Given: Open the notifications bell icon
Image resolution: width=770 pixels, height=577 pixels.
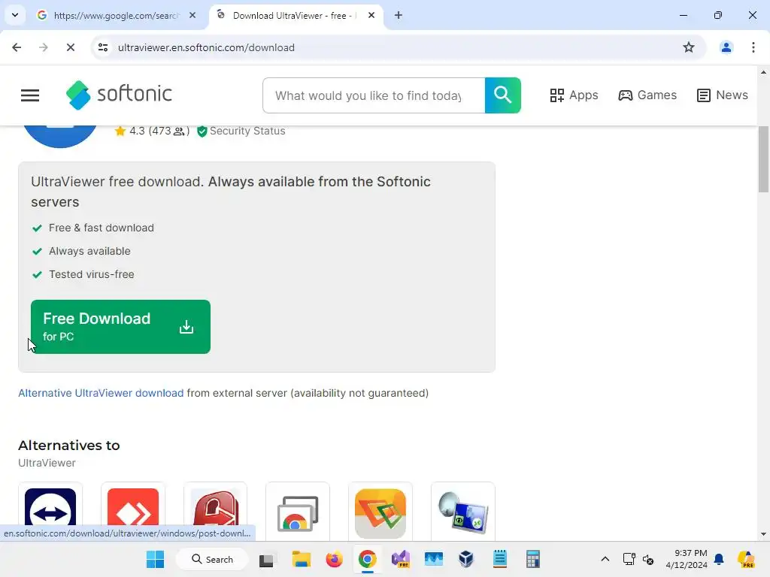Looking at the screenshot, I should [719, 559].
